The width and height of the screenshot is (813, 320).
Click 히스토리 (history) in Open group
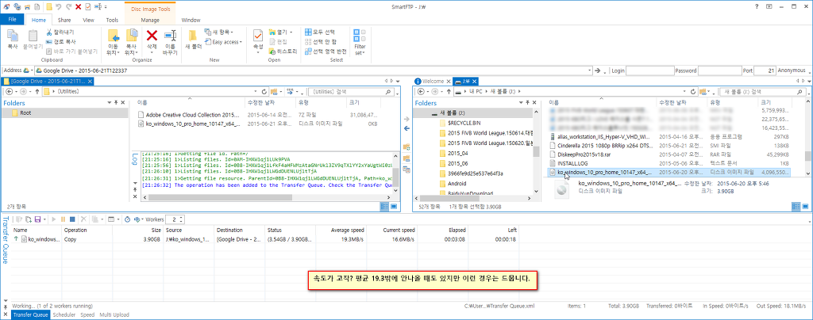[283, 51]
